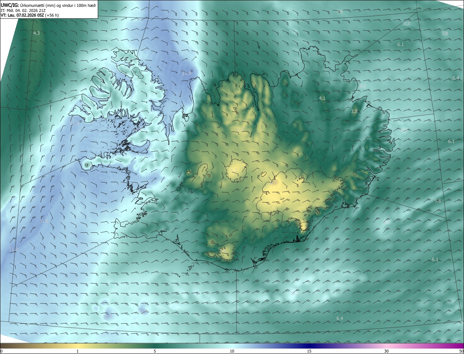464x354 pixels.
Task: Click the 5.8 value label
Action: tap(438, 201)
